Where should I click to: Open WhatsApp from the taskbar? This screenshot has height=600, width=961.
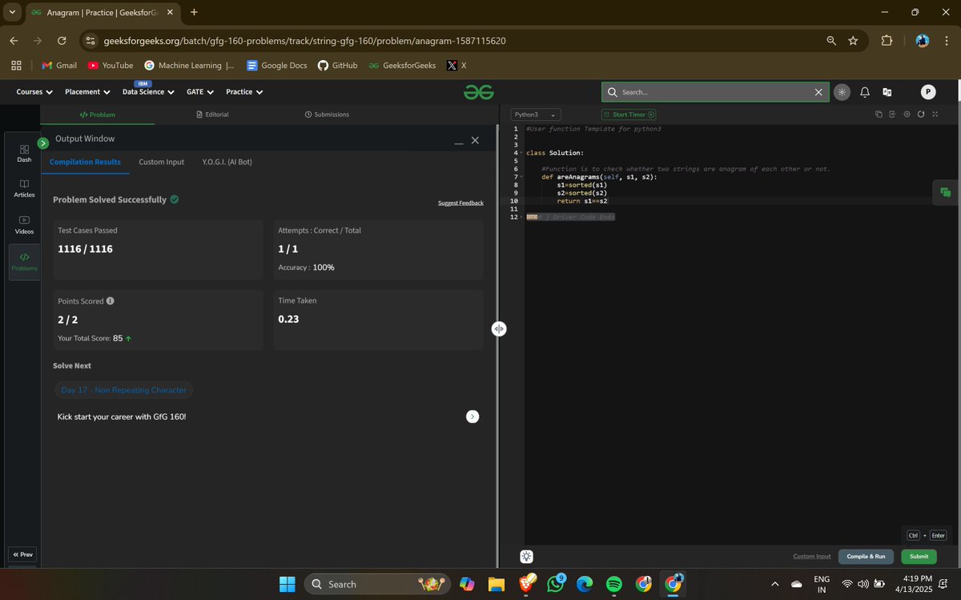pyautogui.click(x=556, y=584)
